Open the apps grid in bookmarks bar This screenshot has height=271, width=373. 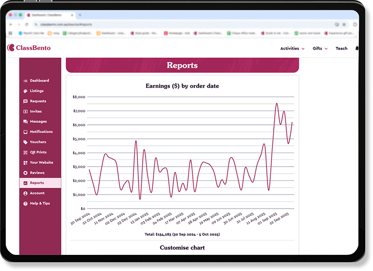pos(10,33)
